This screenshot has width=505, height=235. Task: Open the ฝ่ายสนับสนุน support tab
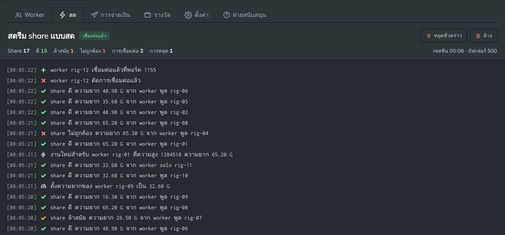click(x=245, y=15)
